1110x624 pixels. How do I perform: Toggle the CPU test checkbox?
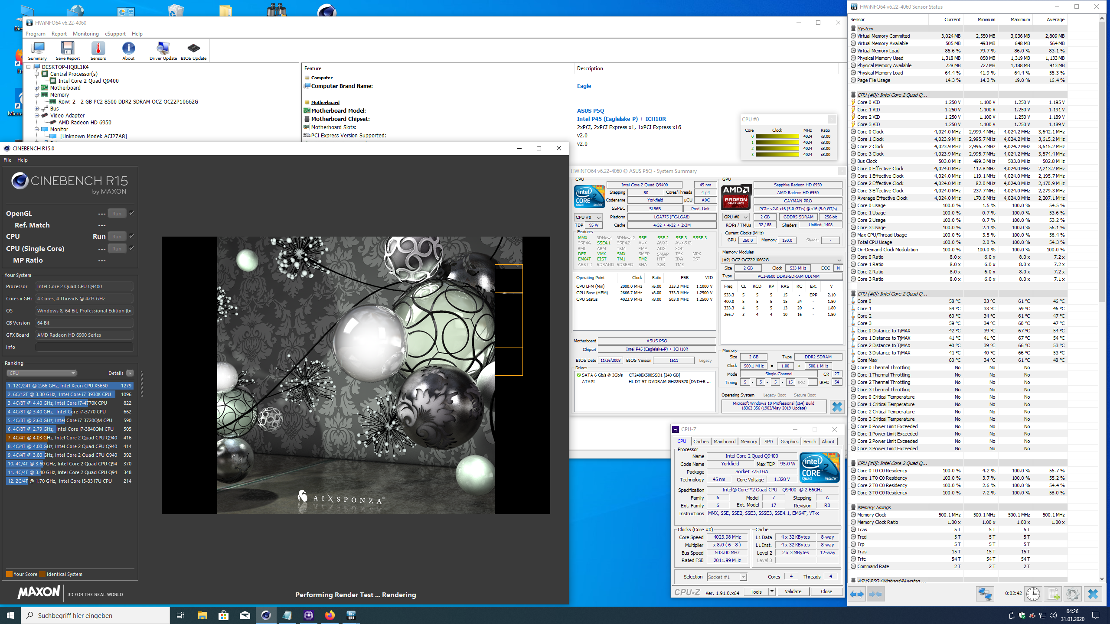[x=131, y=236]
